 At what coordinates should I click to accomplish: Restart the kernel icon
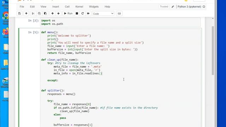tap(82, 13)
